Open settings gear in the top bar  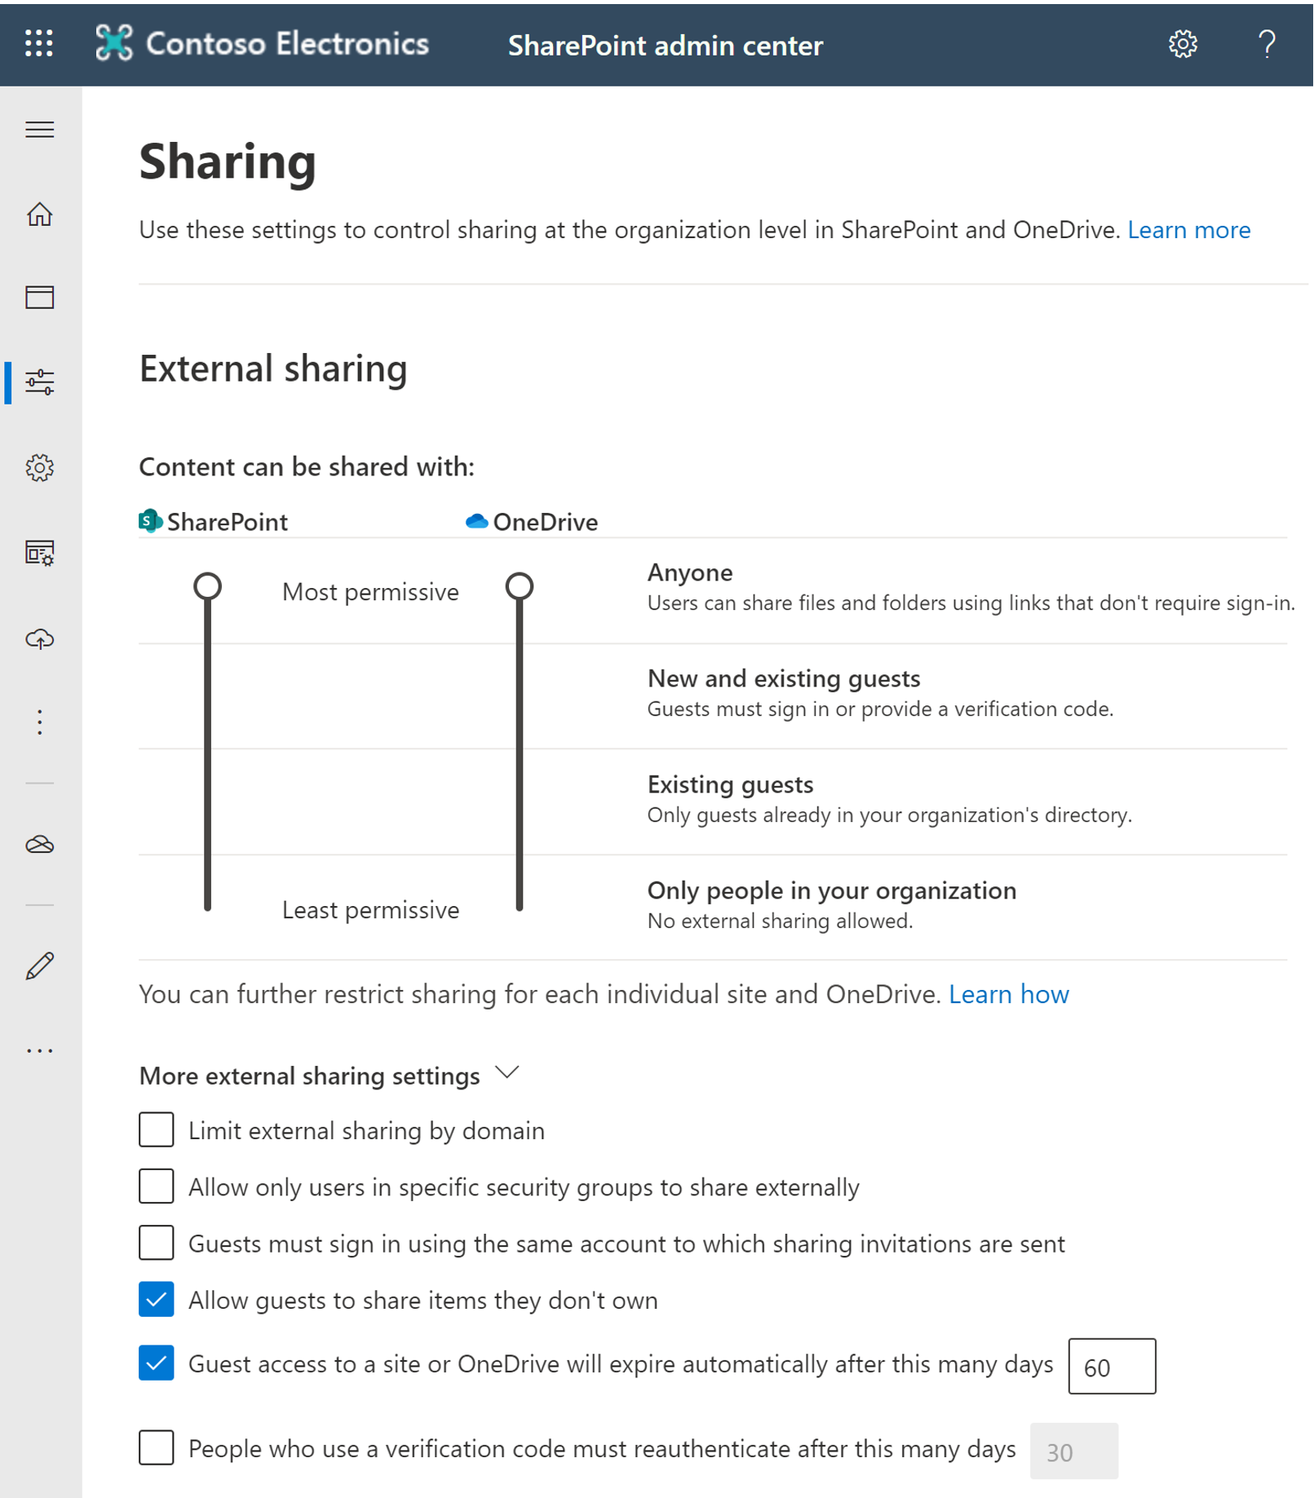tap(1182, 45)
